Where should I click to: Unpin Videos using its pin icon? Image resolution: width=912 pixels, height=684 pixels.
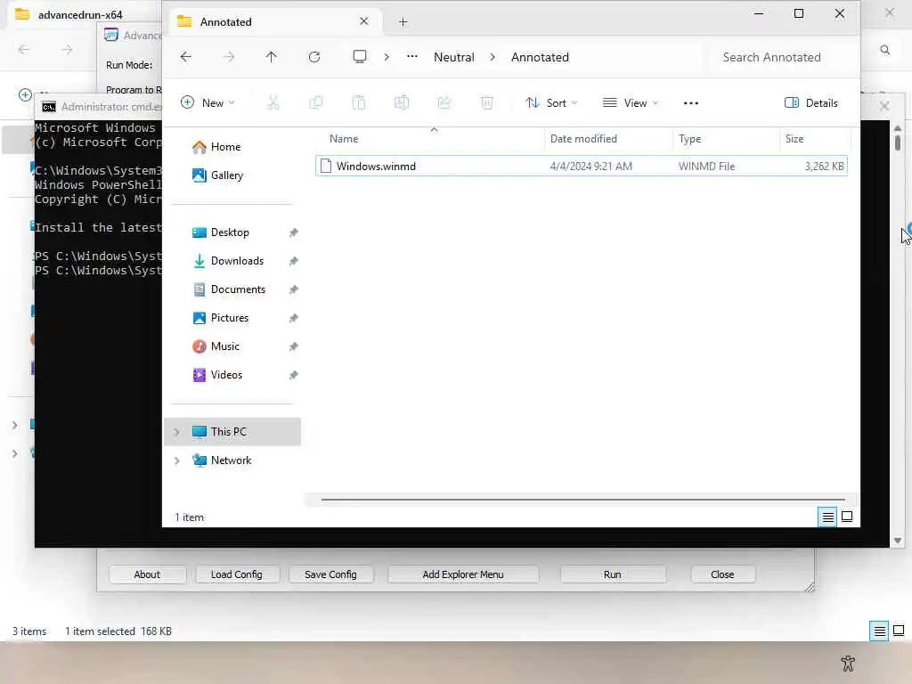293,375
